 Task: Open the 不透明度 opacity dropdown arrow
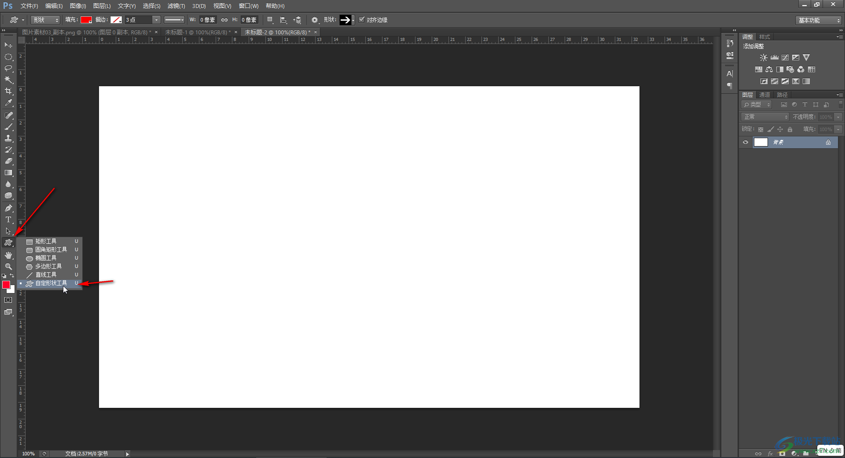[838, 117]
